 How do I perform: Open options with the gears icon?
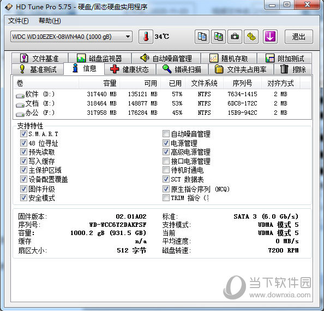pos(251,37)
